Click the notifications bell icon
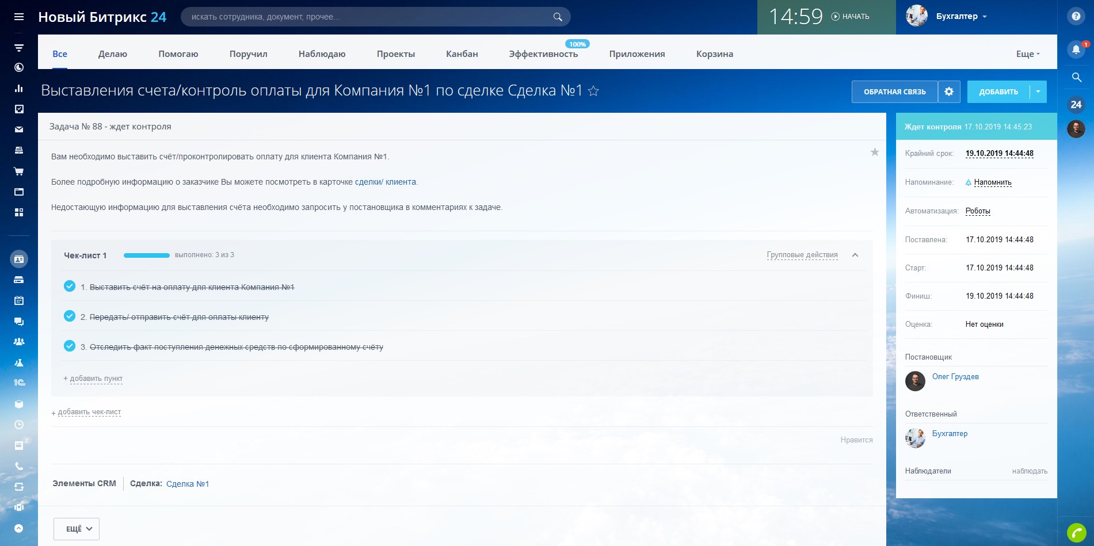Screen dimensions: 1094x546 click(1076, 49)
